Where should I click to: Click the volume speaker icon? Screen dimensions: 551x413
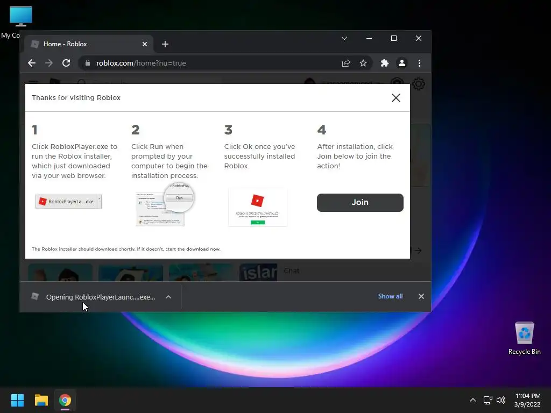[x=501, y=400]
